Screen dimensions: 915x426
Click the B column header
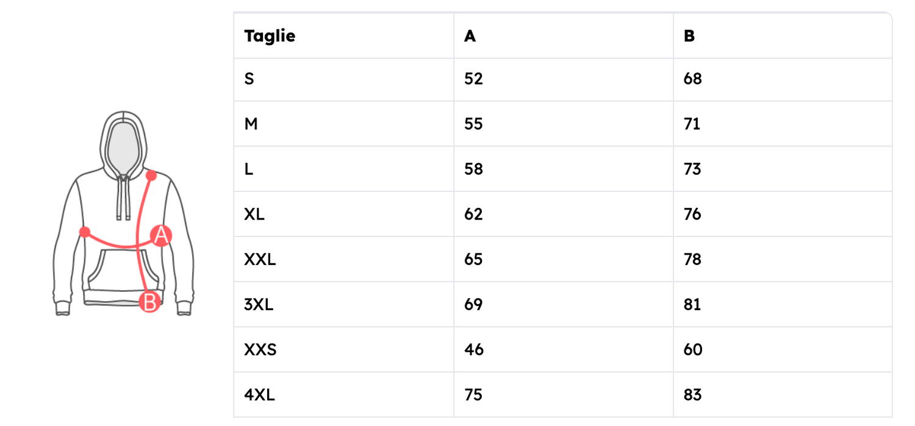click(x=689, y=36)
